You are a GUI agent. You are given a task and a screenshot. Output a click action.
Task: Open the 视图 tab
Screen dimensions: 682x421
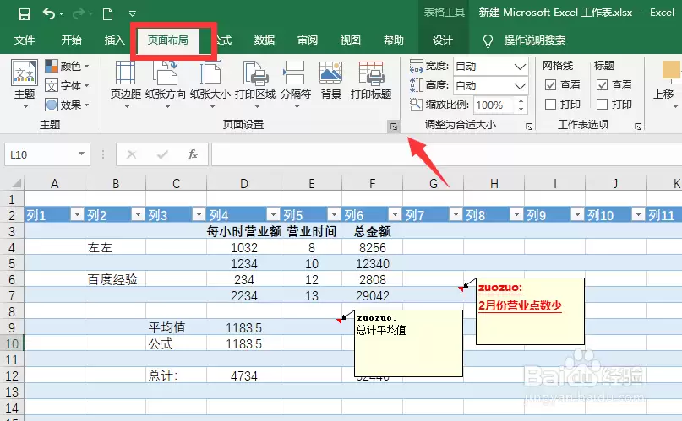click(350, 40)
